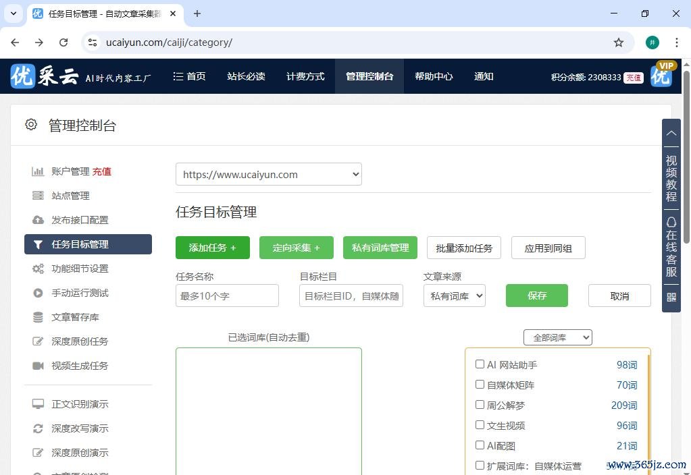The width and height of the screenshot is (691, 475).
Task: Click the 应用到同组 button
Action: pyautogui.click(x=548, y=248)
